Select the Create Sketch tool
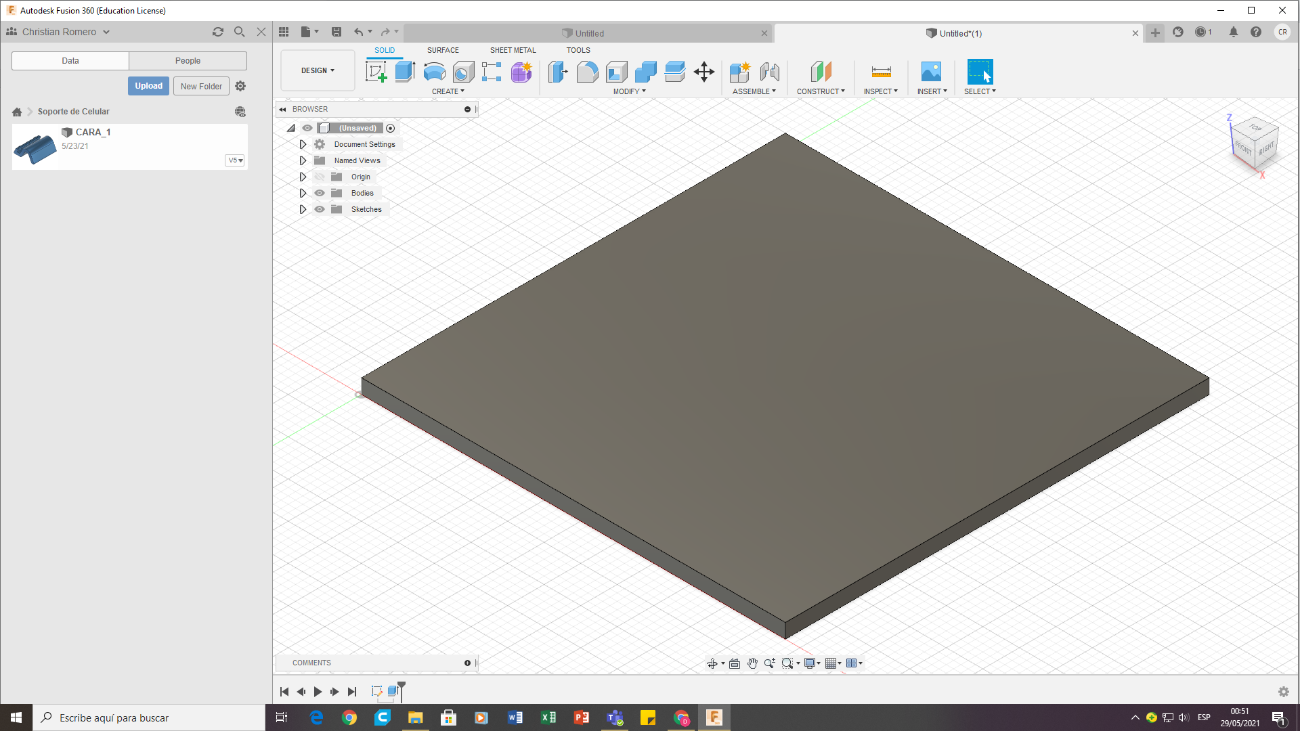This screenshot has height=731, width=1300. click(x=376, y=71)
